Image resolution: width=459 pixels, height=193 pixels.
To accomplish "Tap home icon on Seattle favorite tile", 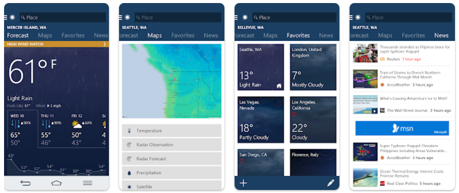I will [279, 85].
